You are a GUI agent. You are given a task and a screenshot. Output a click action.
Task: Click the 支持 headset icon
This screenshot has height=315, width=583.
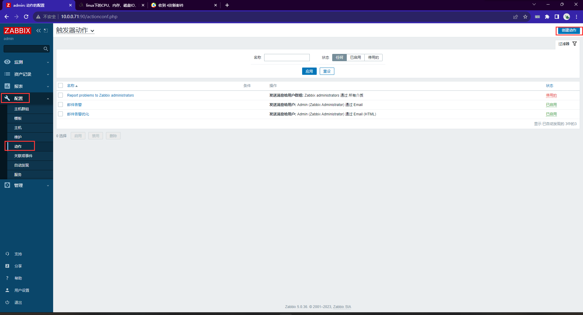pyautogui.click(x=7, y=254)
